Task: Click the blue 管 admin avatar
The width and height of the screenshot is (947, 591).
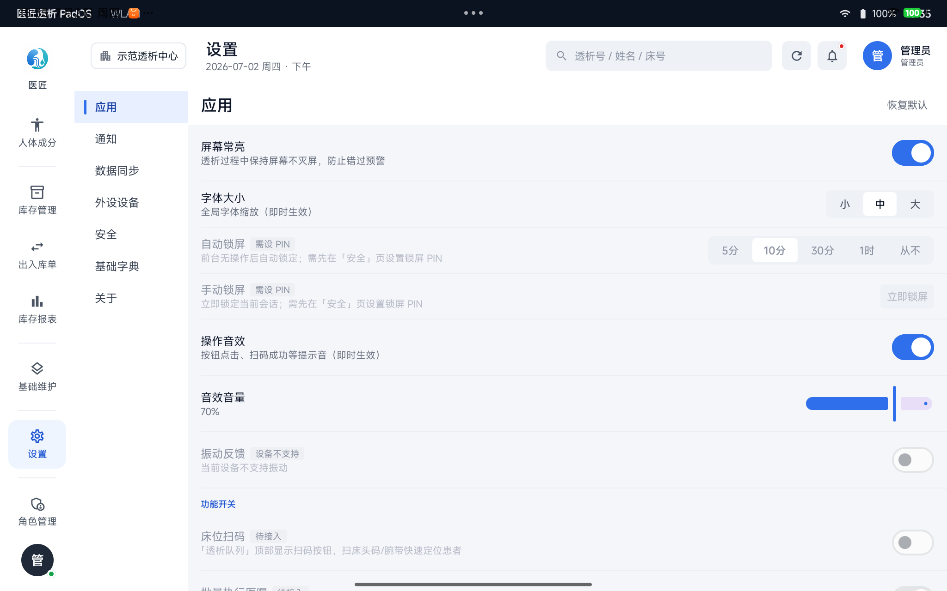Action: [877, 56]
